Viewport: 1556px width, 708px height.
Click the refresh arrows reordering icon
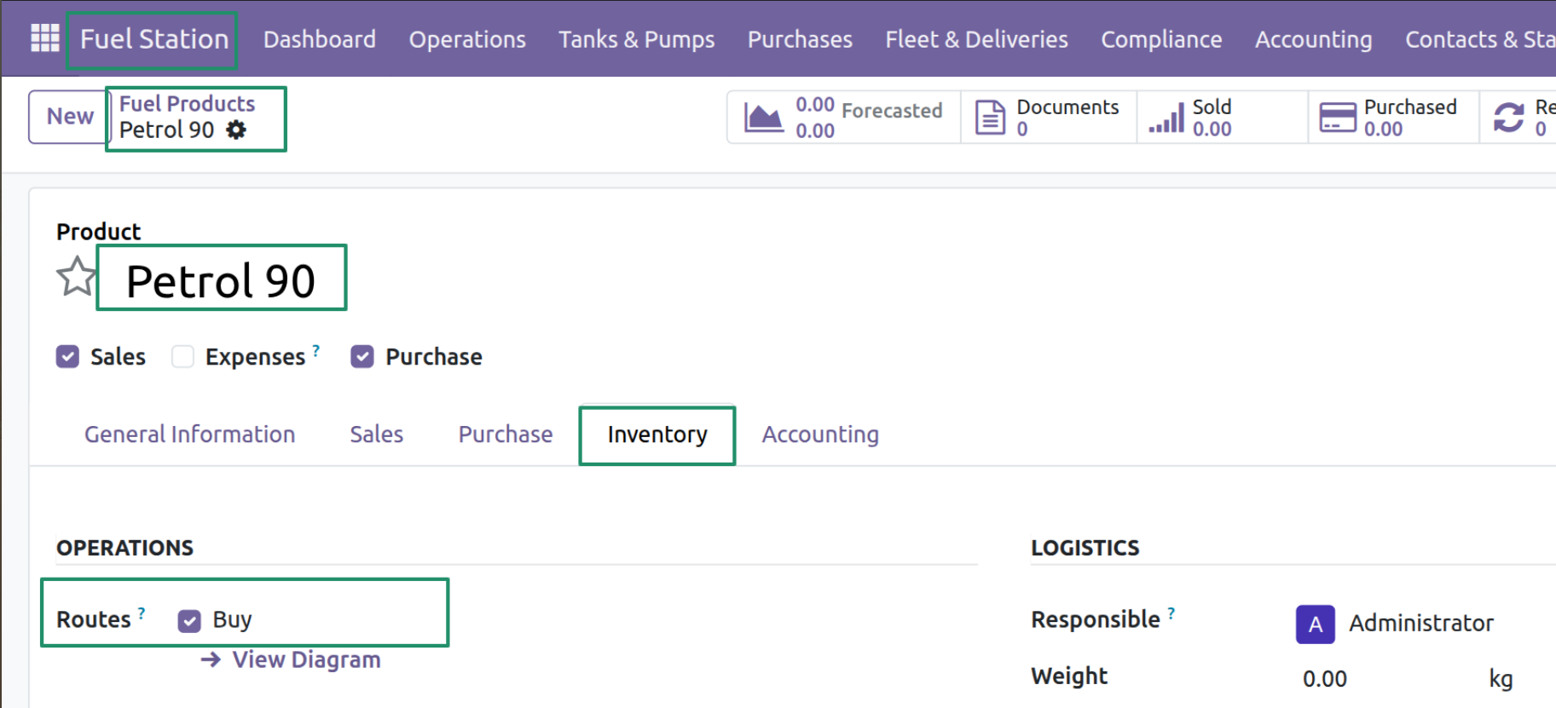pyautogui.click(x=1508, y=117)
